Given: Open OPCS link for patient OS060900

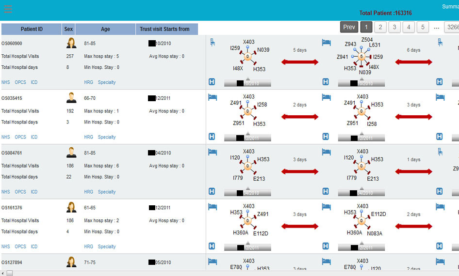Looking at the screenshot, I should 20,82.
